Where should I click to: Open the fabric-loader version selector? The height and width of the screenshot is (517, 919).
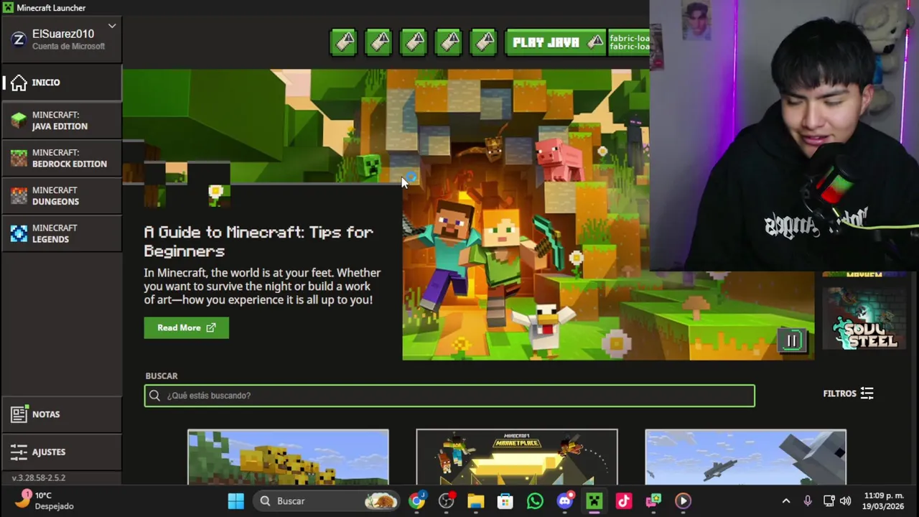[x=629, y=42]
